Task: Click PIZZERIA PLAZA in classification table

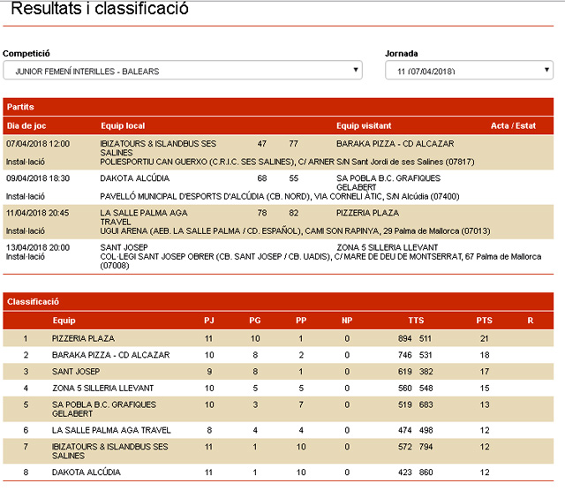Action: [83, 338]
